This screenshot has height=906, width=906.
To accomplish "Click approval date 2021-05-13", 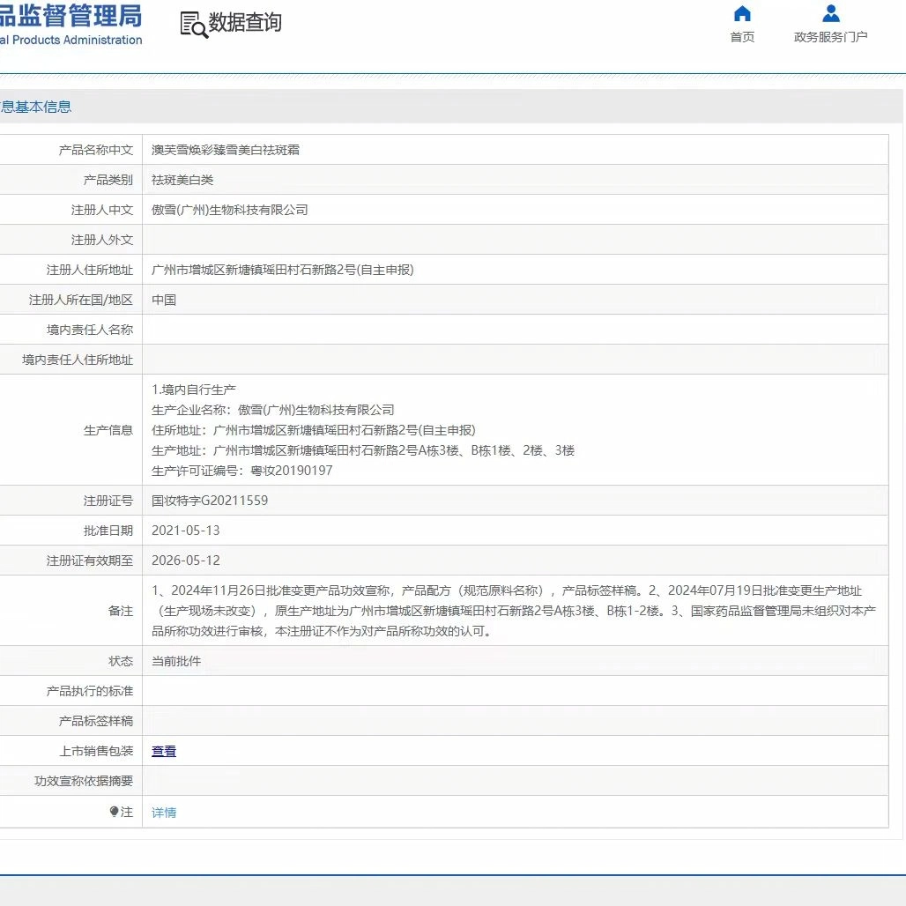I will point(186,531).
